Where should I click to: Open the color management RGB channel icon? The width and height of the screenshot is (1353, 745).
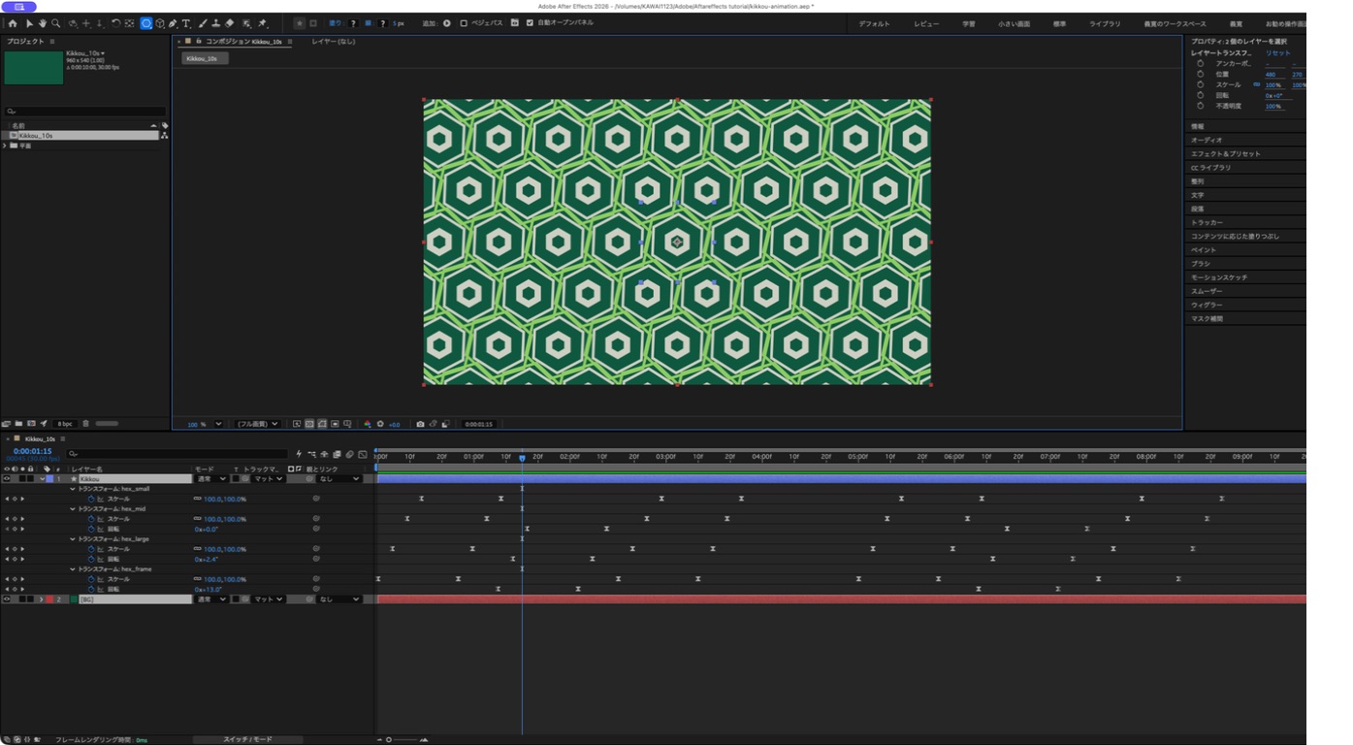point(368,424)
